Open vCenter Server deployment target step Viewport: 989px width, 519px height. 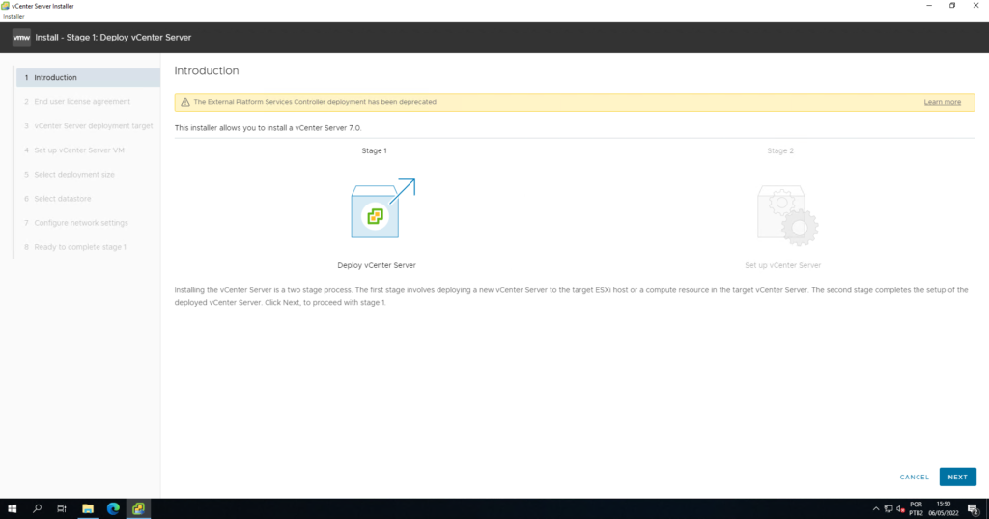coord(88,126)
